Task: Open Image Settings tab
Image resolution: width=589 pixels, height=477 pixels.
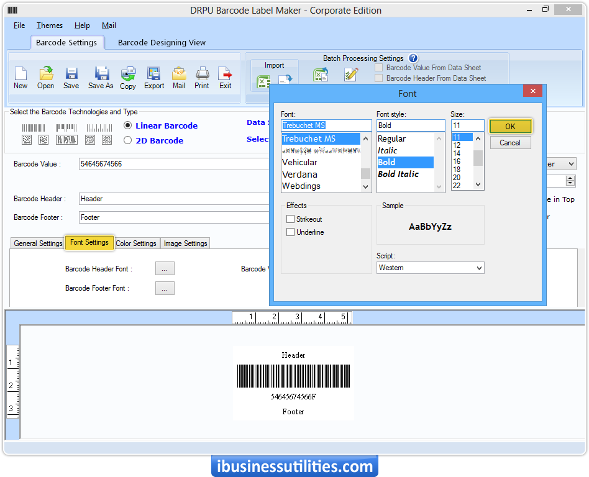Action: tap(186, 243)
